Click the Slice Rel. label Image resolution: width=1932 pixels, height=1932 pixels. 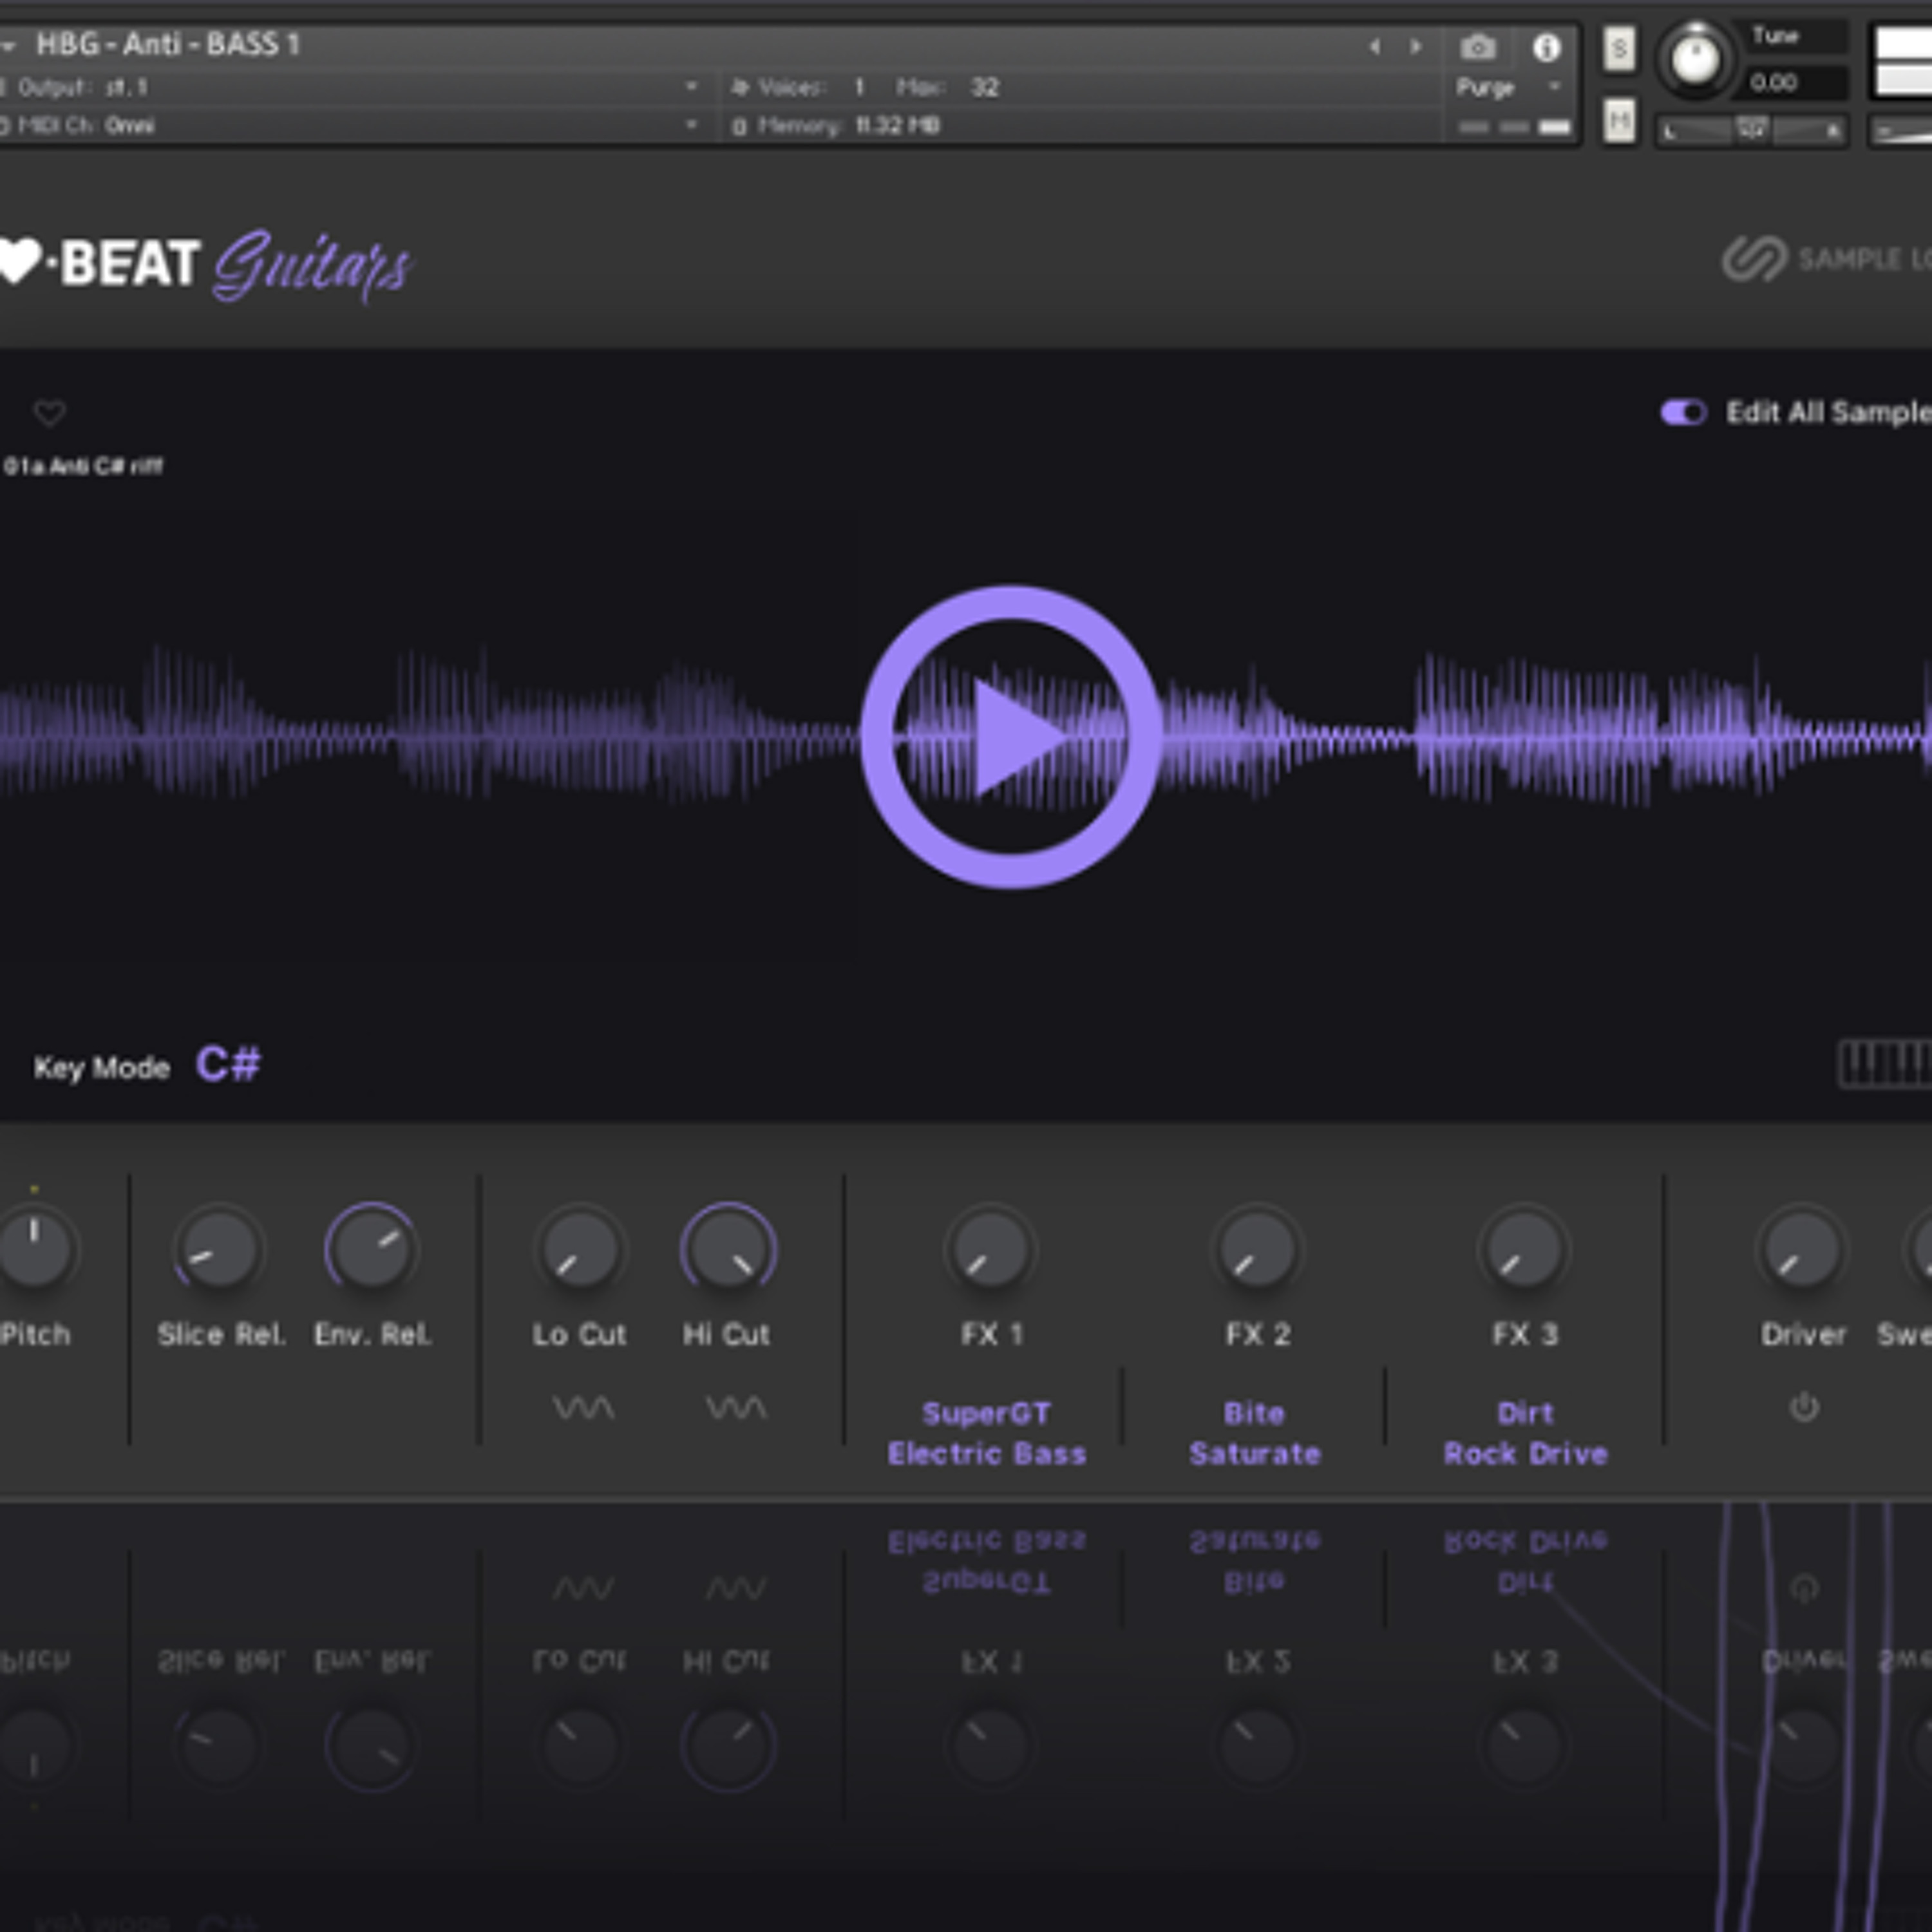click(x=221, y=1335)
